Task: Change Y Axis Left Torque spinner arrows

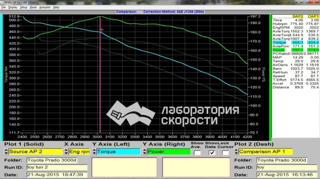Action: [94, 151]
